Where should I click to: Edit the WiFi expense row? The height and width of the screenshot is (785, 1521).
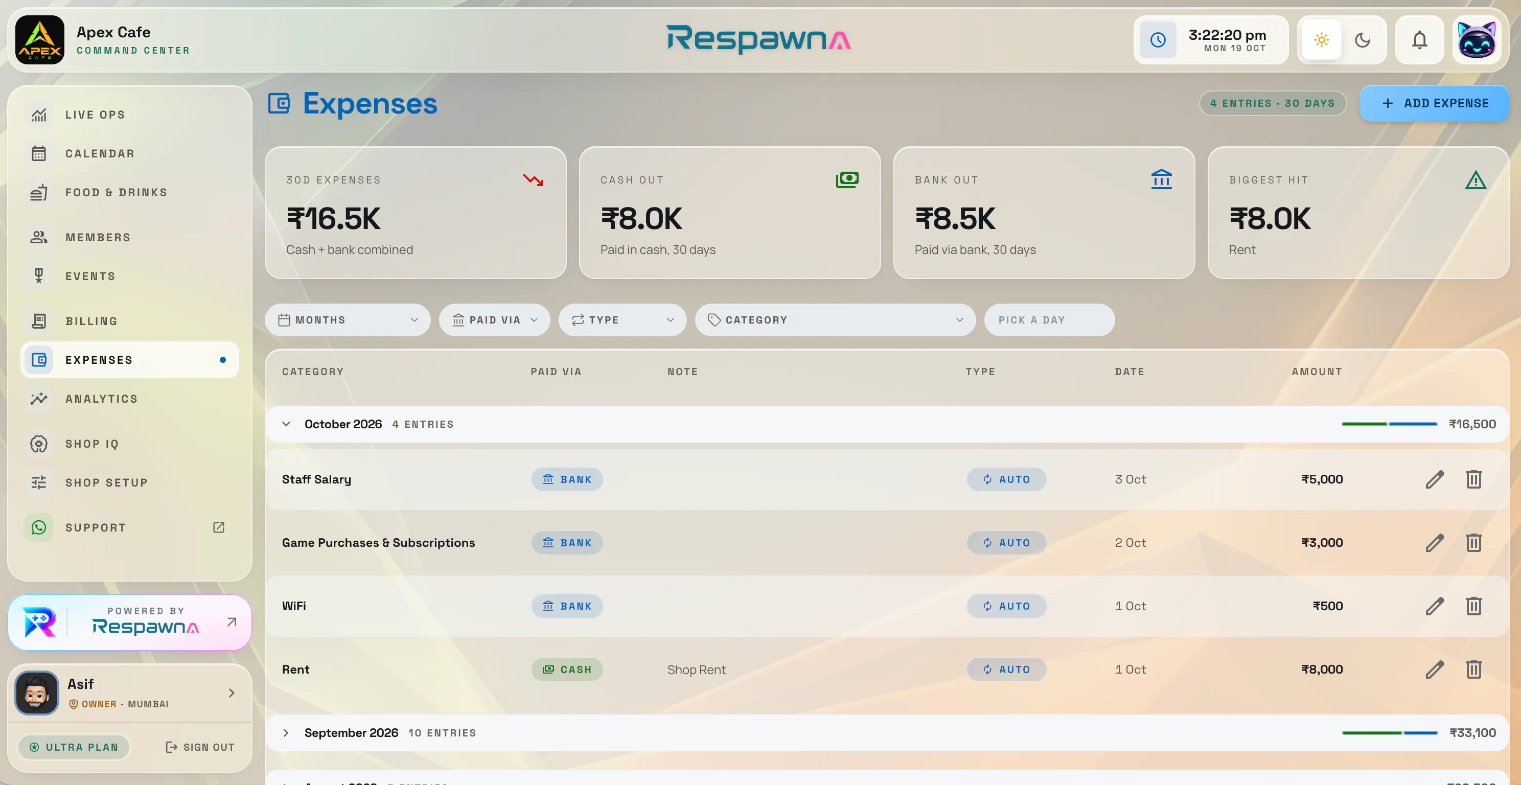pyautogui.click(x=1434, y=606)
